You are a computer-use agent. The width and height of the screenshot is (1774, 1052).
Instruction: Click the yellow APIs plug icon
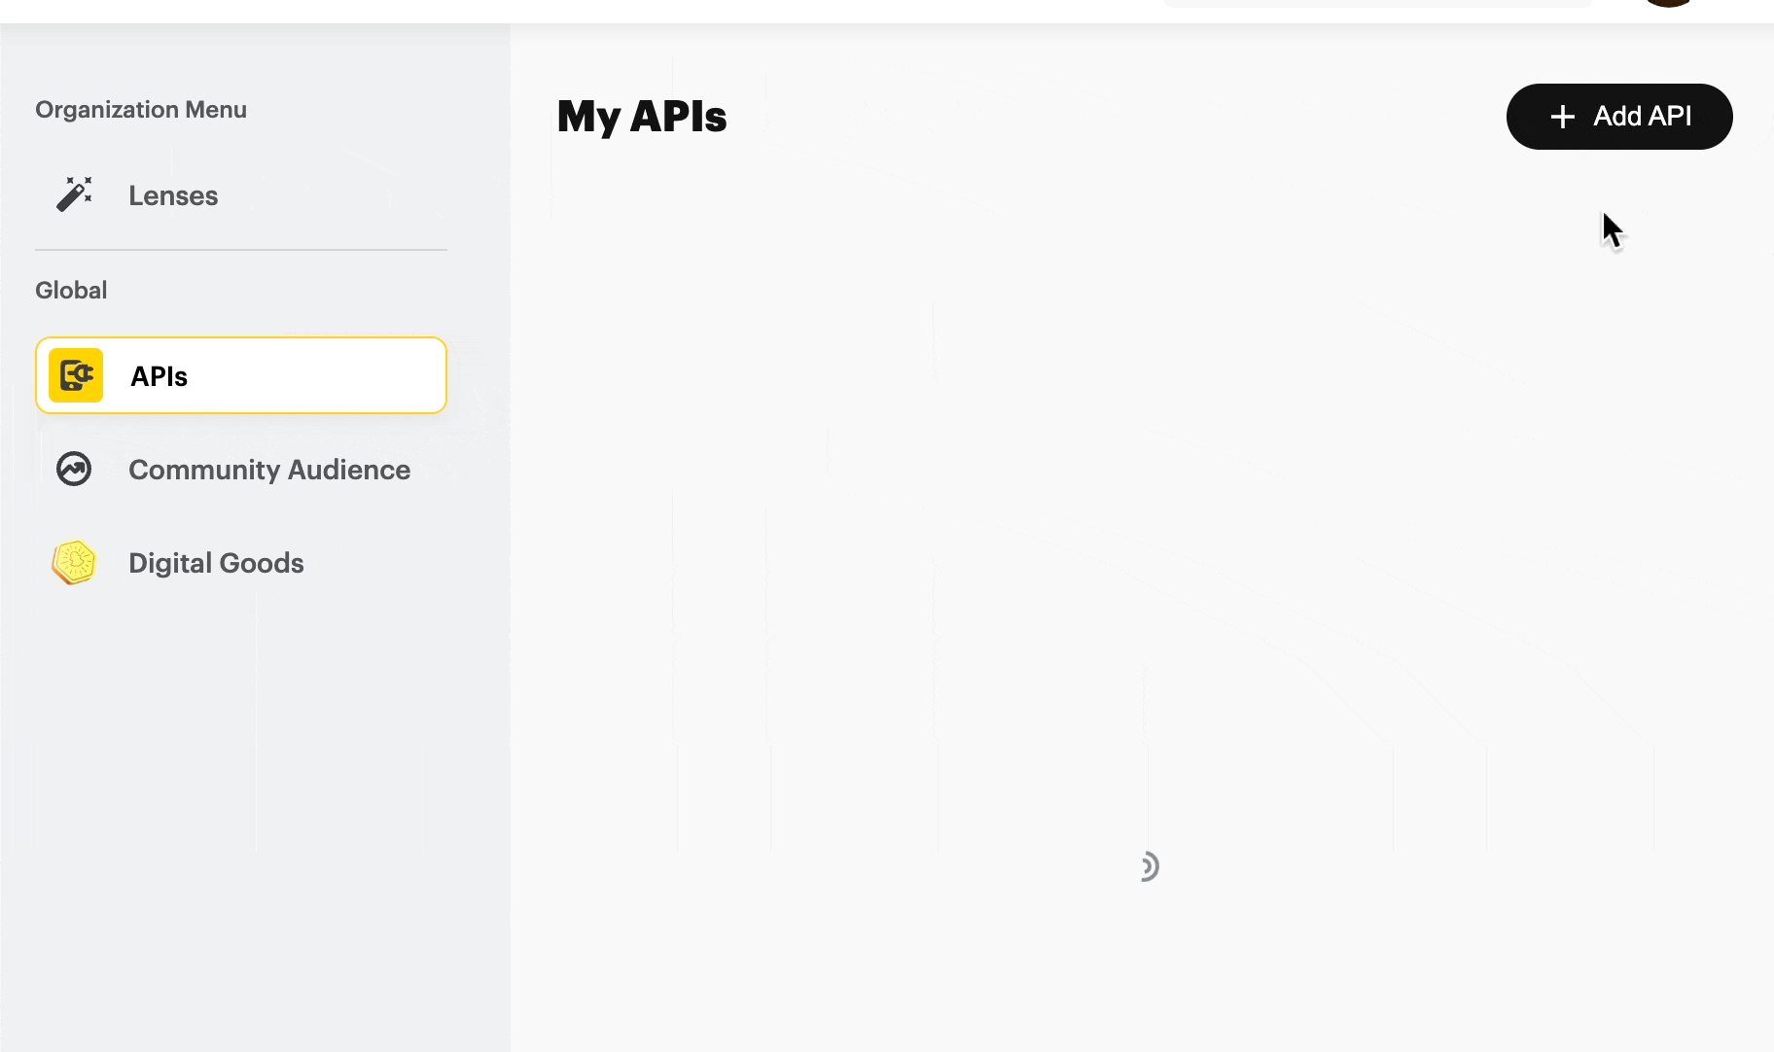[76, 375]
